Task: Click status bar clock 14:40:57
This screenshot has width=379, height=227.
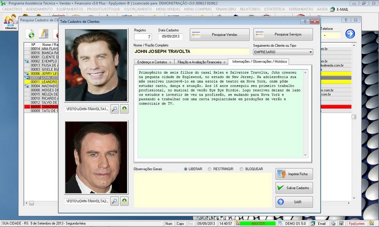Action: [x=226, y=223]
